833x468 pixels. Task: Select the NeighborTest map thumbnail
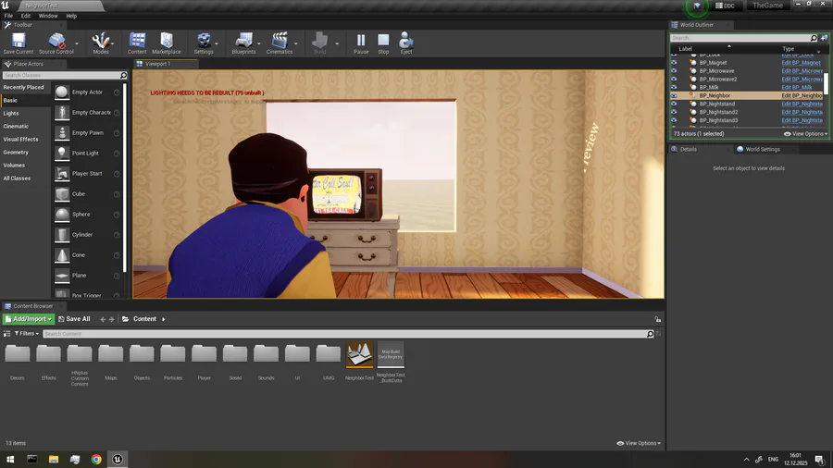(x=360, y=354)
